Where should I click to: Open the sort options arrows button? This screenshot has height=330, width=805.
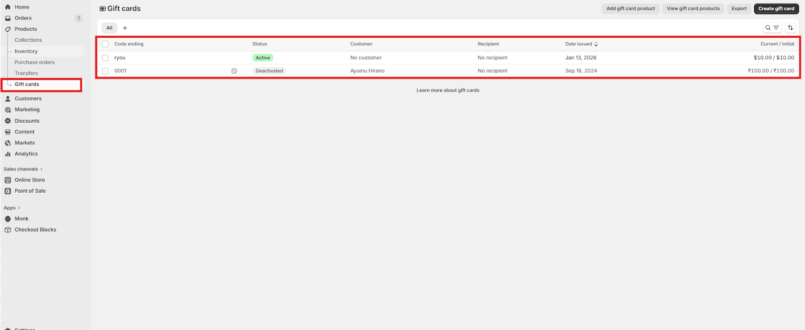click(x=790, y=28)
